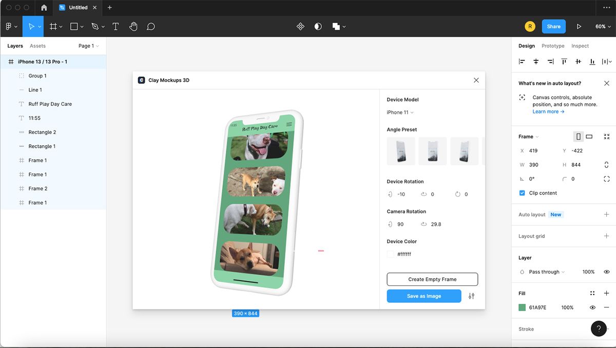616x348 pixels.
Task: Select landscape frame orientation toggle
Action: pyautogui.click(x=589, y=137)
